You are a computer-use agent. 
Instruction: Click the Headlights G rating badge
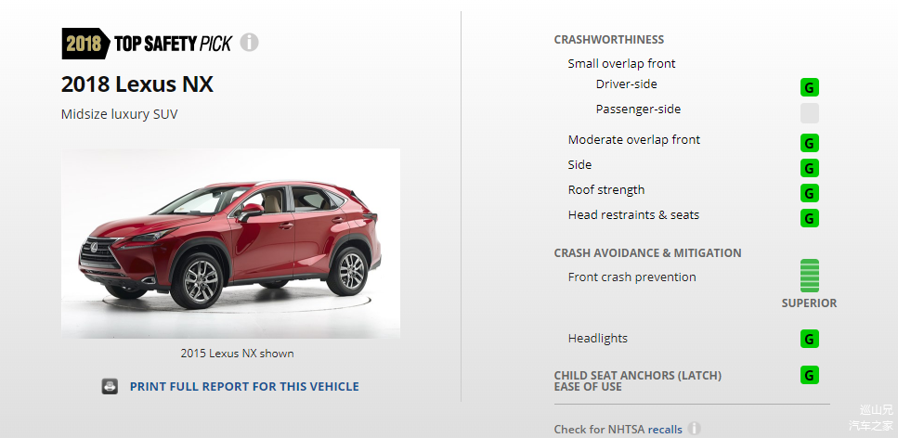click(809, 339)
